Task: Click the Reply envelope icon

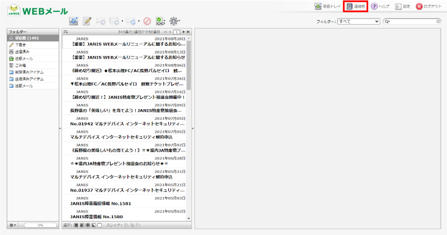Action: pos(101,21)
